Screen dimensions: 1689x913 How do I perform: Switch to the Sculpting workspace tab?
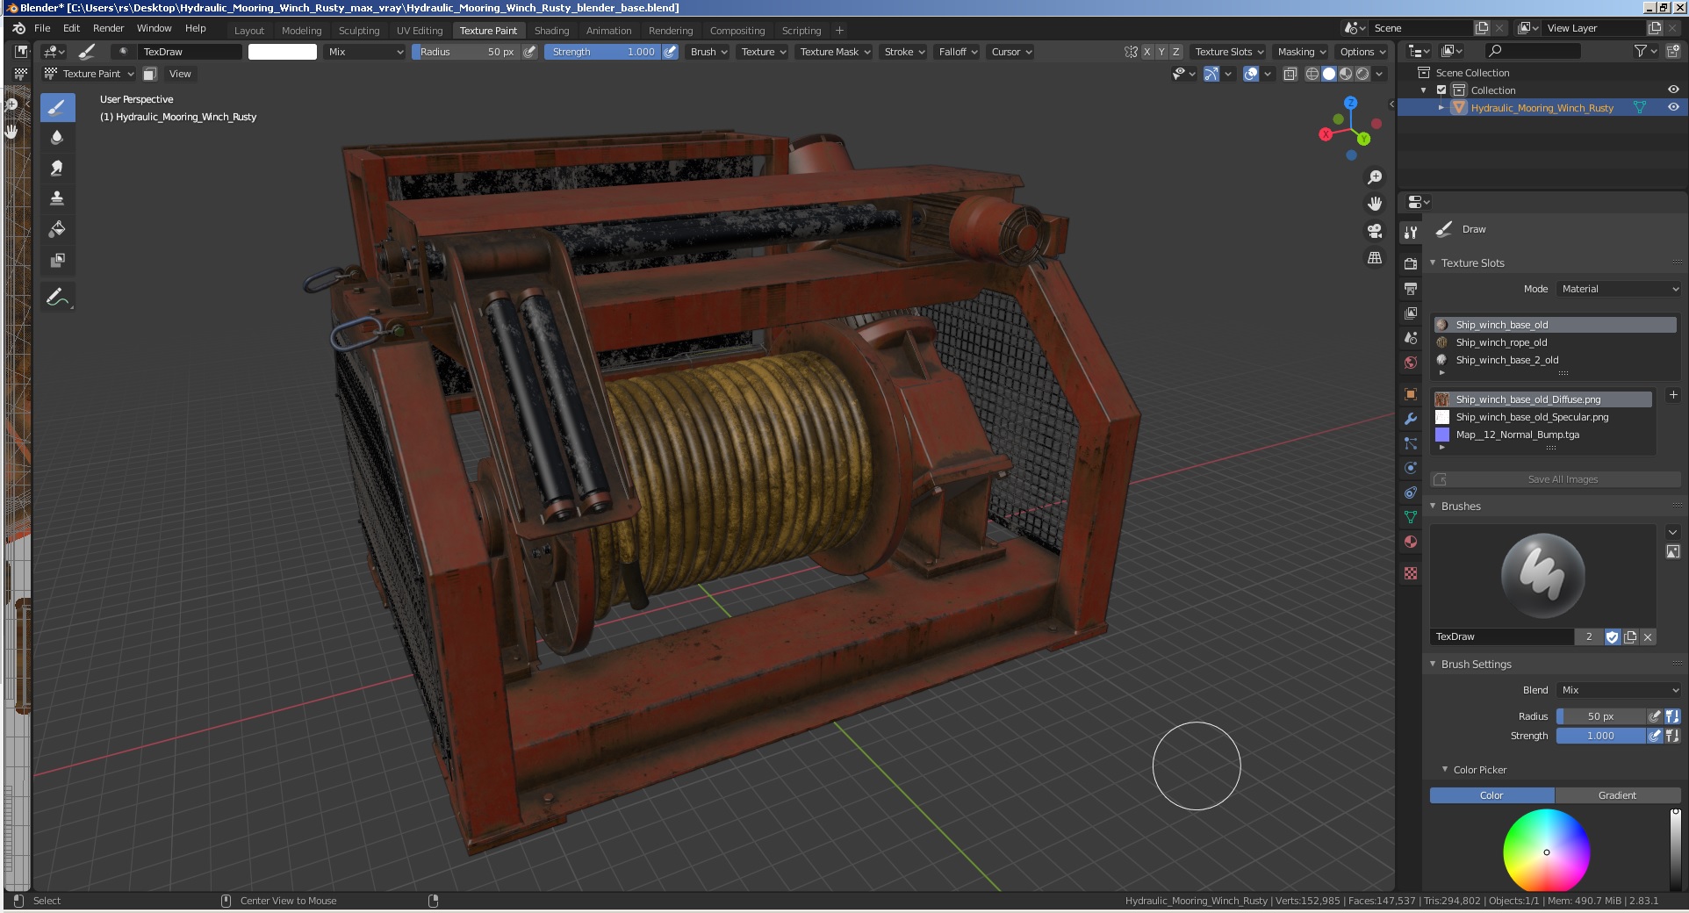[359, 30]
